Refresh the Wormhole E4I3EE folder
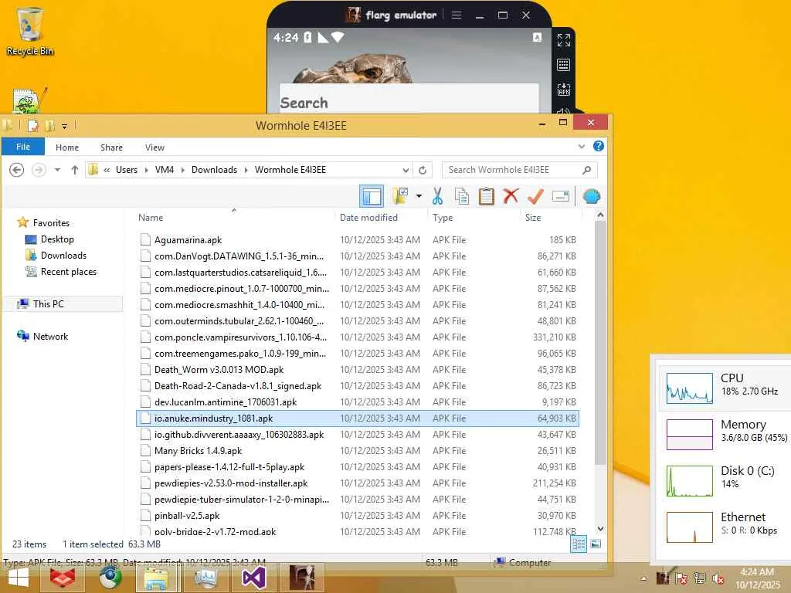Screen dimensions: 791x593 [x=423, y=170]
